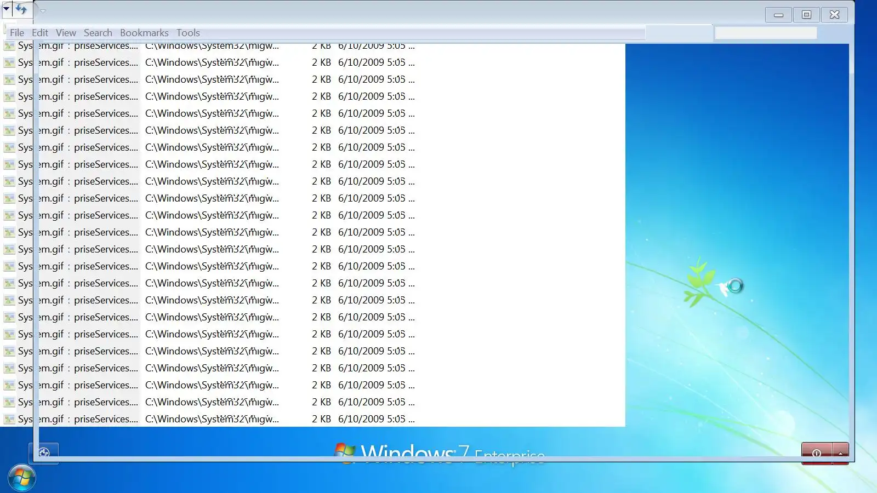Open the File menu
This screenshot has height=493, width=877.
click(17, 33)
